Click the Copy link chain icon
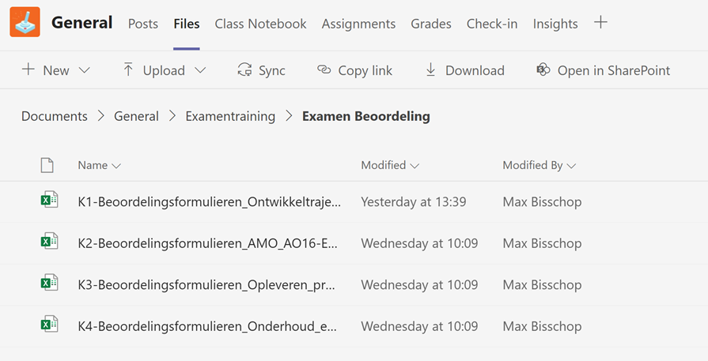 click(x=324, y=70)
